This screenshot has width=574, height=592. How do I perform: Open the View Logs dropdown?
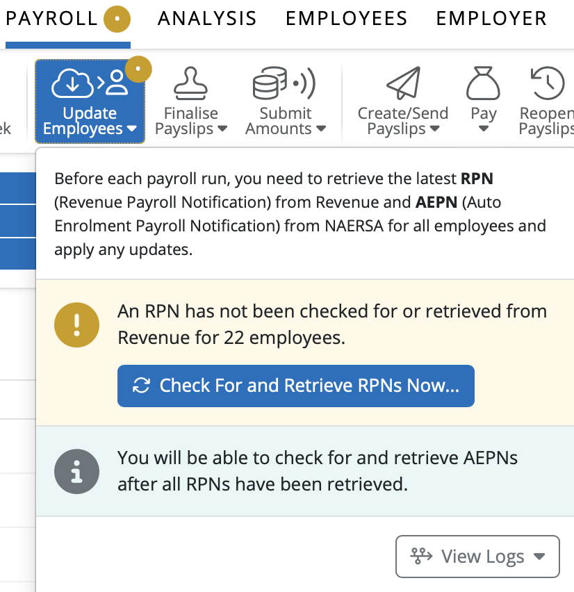point(477,557)
